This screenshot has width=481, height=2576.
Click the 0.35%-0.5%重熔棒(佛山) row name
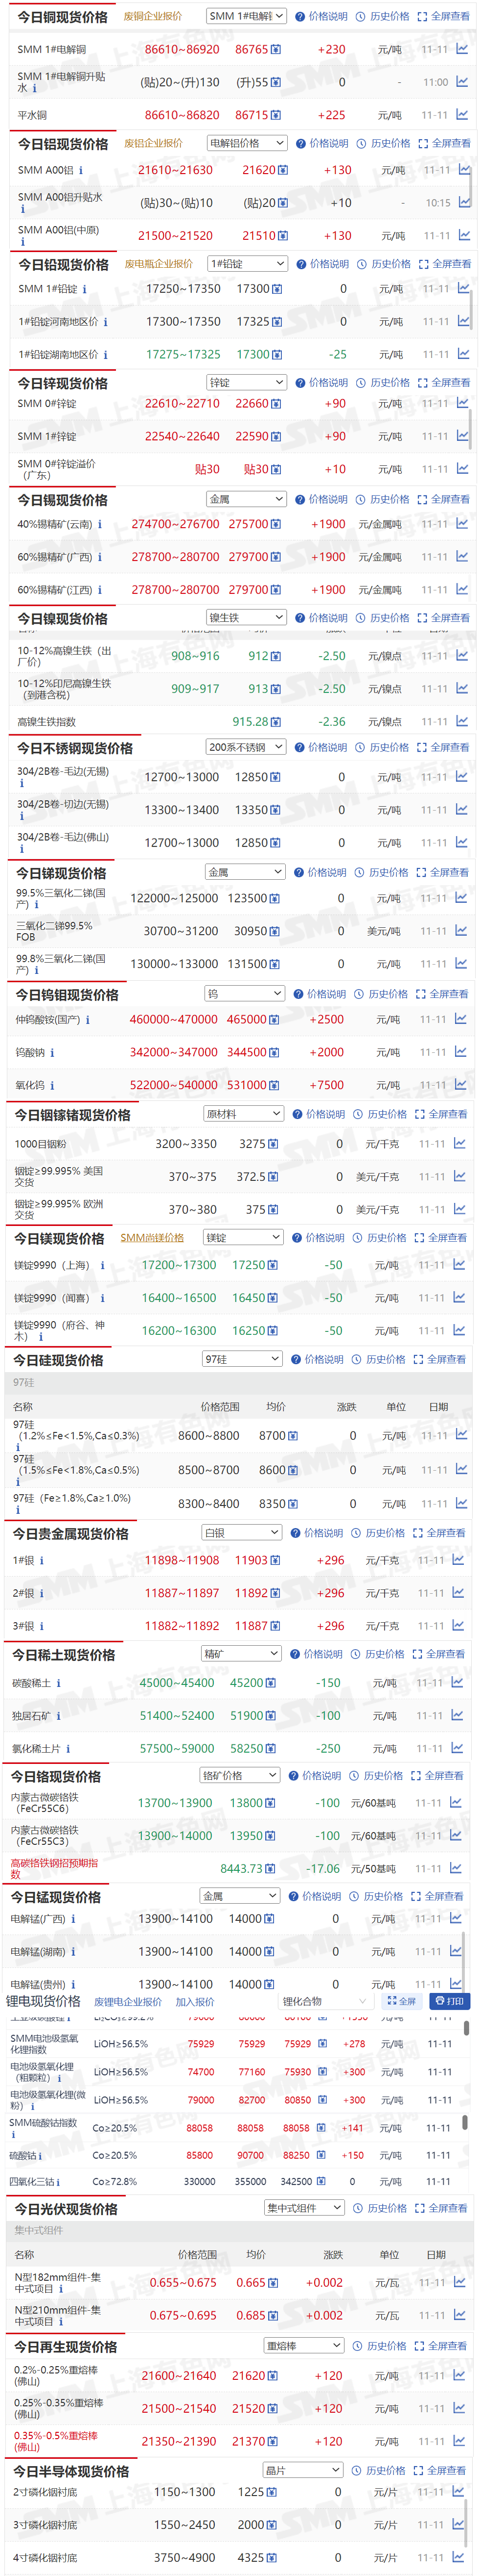(56, 2441)
